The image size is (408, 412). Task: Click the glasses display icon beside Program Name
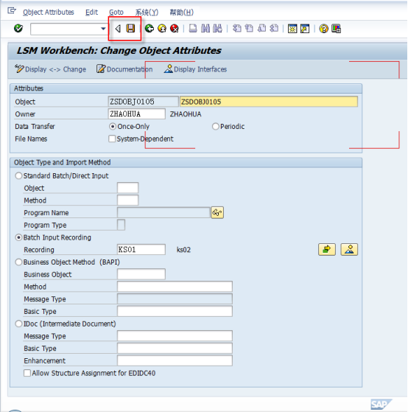[217, 212]
